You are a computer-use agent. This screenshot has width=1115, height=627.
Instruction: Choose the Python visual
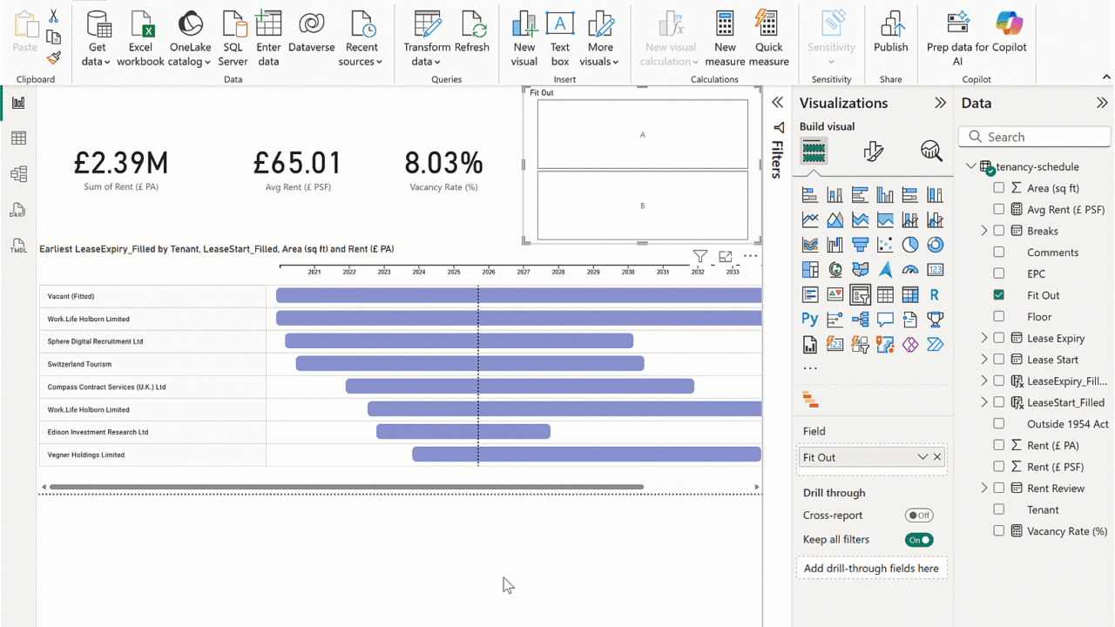pyautogui.click(x=810, y=320)
